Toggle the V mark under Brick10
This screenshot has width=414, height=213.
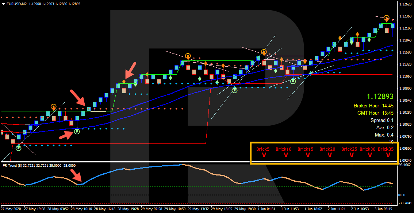285,155
